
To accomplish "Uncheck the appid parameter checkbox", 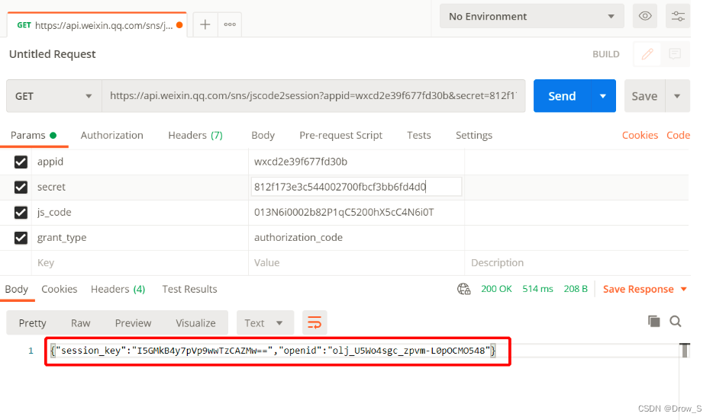I will coord(21,162).
